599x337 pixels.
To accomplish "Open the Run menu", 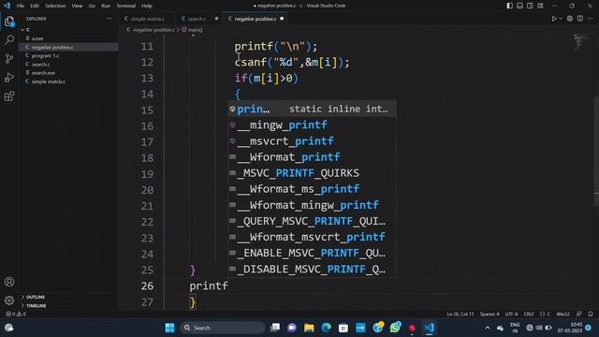I will [x=106, y=6].
